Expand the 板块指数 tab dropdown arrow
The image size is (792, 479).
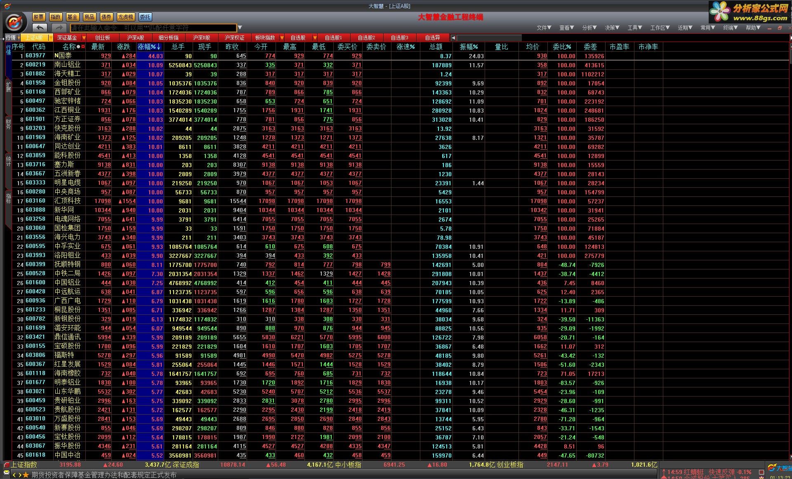pyautogui.click(x=282, y=38)
